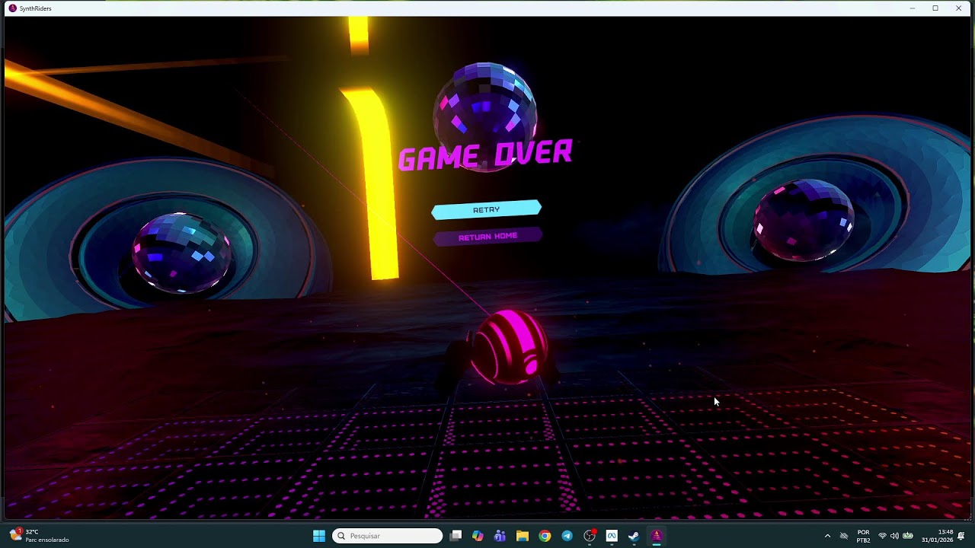The width and height of the screenshot is (975, 548).
Task: Open File Explorer from the taskbar
Action: coord(522,536)
